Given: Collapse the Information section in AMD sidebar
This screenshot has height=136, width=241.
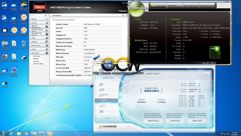Looking at the screenshot, I should point(39,53).
